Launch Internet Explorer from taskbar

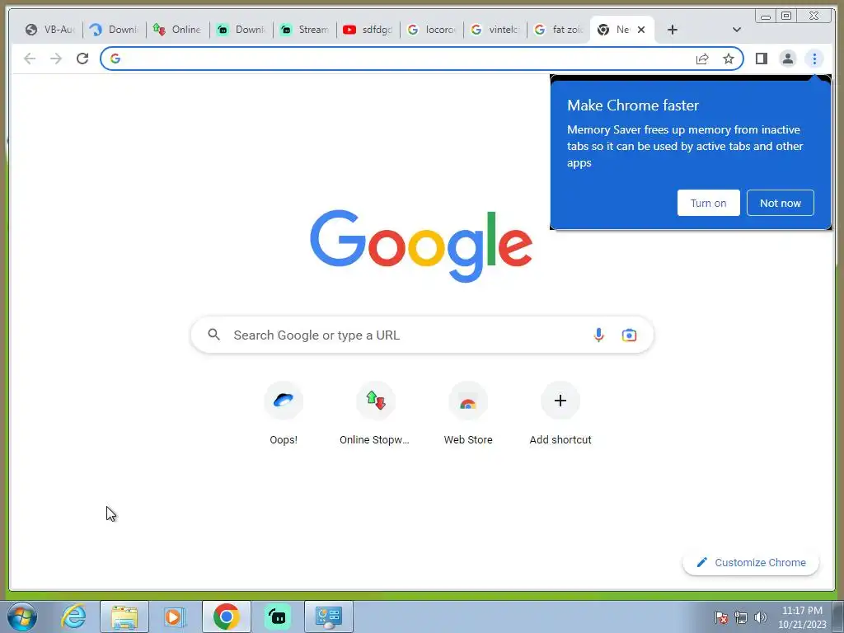(x=73, y=617)
